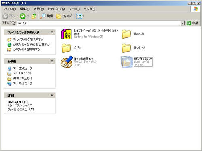
Task: Open the ヘルプ(H) menu
Action: pos(90,9)
